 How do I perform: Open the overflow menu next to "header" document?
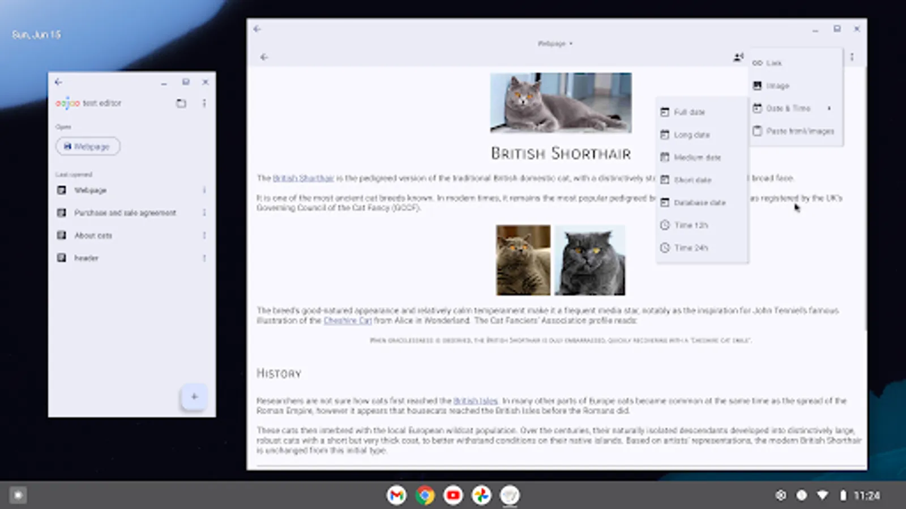(x=205, y=258)
